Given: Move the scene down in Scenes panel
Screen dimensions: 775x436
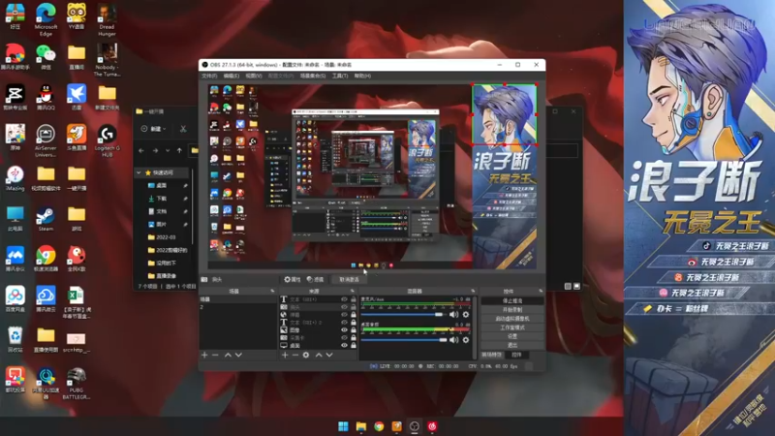Looking at the screenshot, I should tap(238, 355).
